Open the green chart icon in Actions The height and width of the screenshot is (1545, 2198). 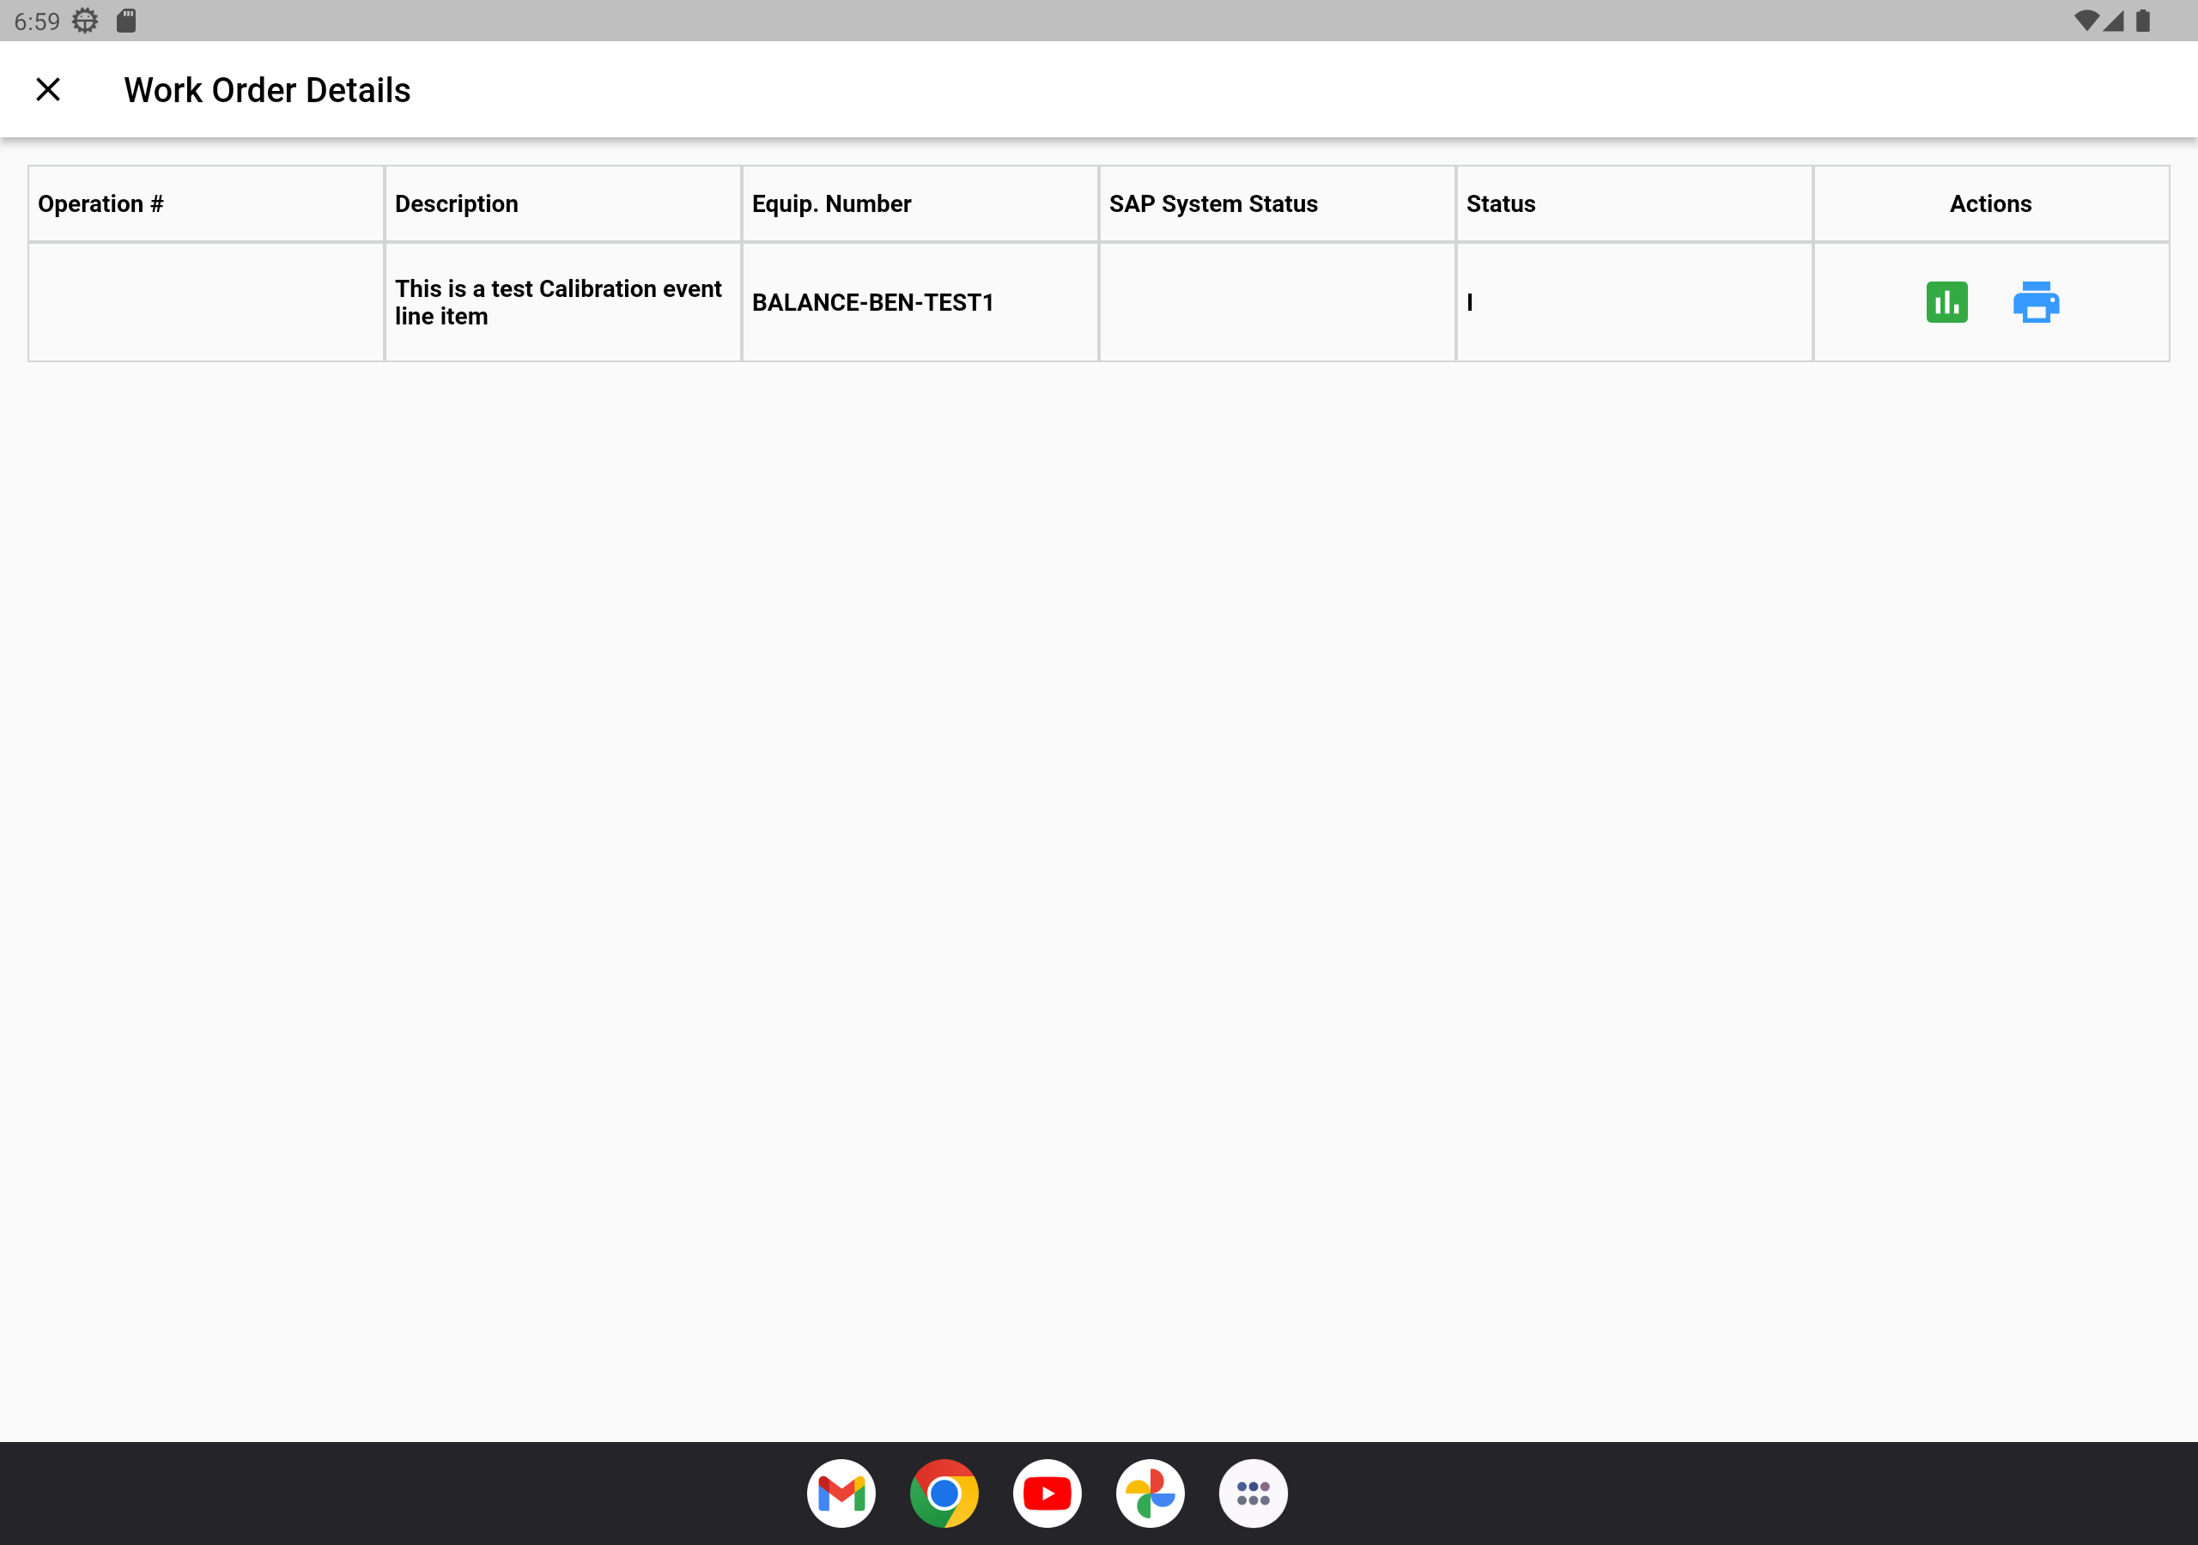tap(1946, 302)
